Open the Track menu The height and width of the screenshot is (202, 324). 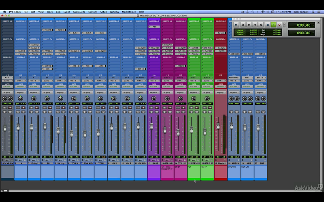point(49,12)
